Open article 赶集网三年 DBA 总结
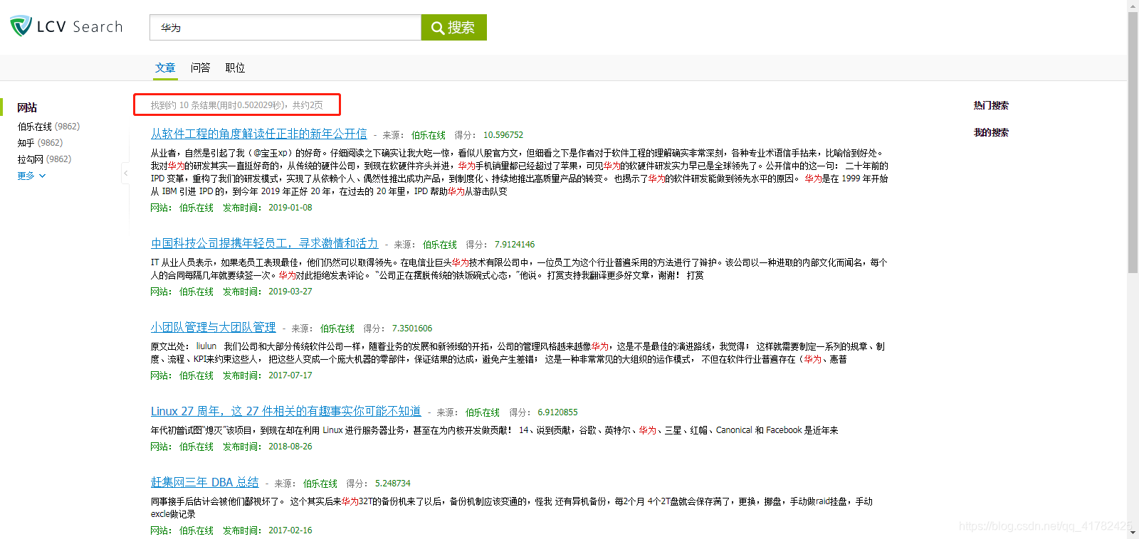The height and width of the screenshot is (539, 1139). [x=204, y=482]
